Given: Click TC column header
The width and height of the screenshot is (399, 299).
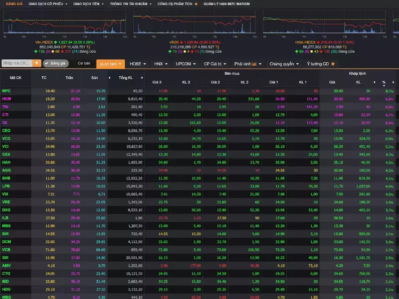Looking at the screenshot, I should (44, 78).
